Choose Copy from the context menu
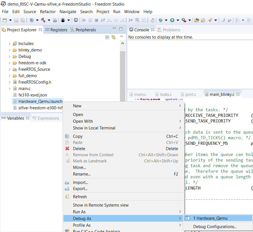Screen dimensions: 253x232 tap(124, 136)
